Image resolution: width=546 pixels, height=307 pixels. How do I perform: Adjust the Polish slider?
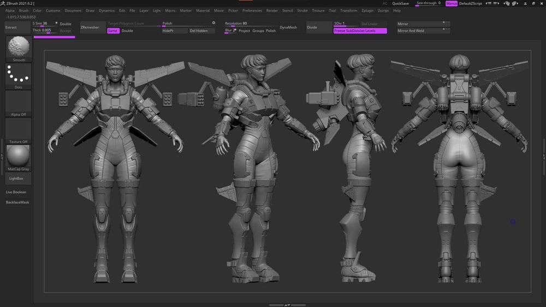(x=188, y=23)
